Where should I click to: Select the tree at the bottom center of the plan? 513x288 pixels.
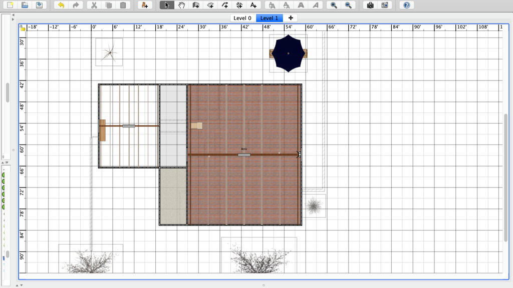coord(259,255)
